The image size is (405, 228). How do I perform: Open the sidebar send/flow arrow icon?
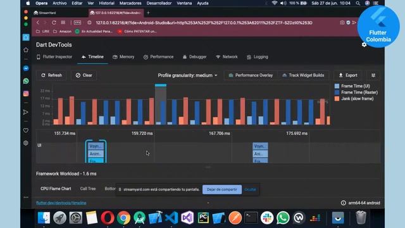[x=26, y=112]
